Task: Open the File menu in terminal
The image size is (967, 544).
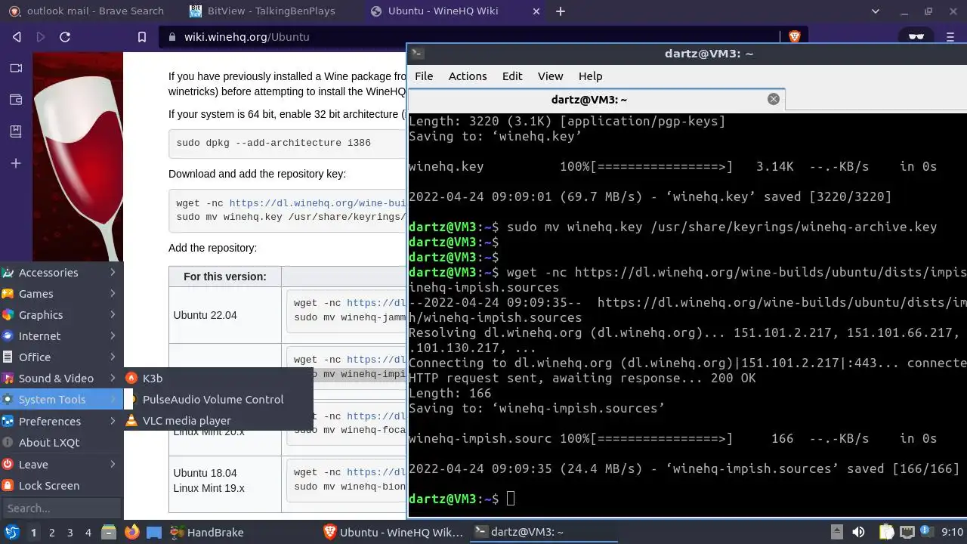Action: [424, 76]
